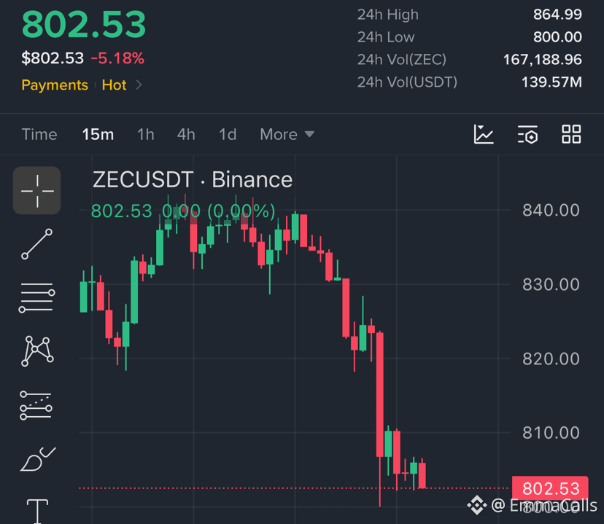Expand the Payments Hot tags chevron
604x524 pixels.
(x=139, y=85)
